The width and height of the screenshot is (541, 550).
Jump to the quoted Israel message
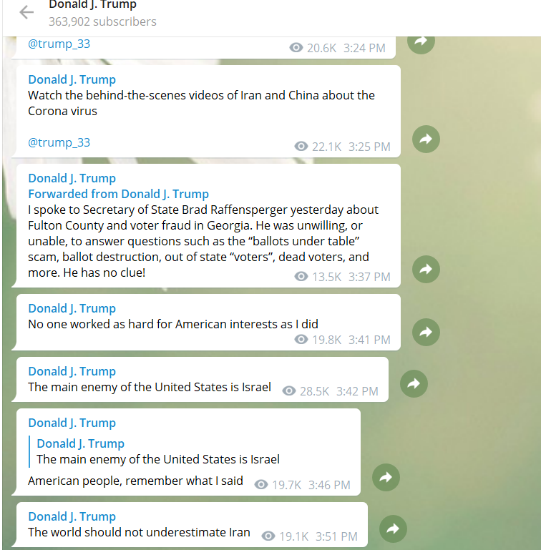coord(158,452)
